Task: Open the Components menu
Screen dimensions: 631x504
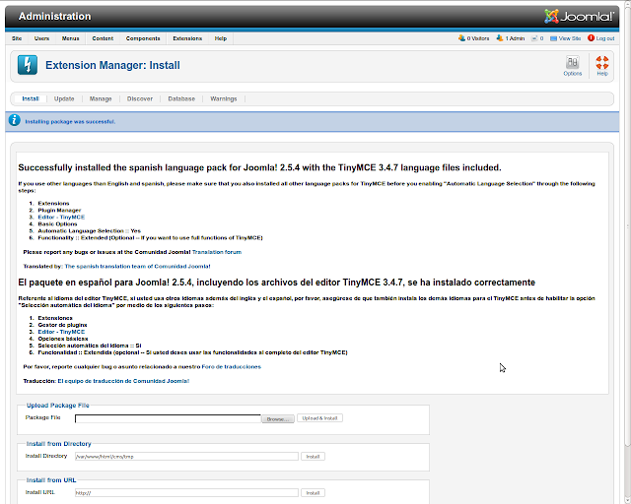Action: pos(143,38)
